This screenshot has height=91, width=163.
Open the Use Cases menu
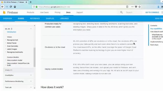click(44, 12)
